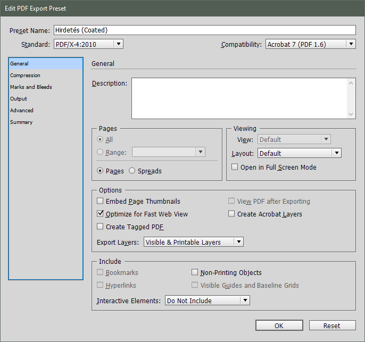Open the Standard PDF/X-4:2010 dropdown
Screen dimensions: 365x342
88,44
